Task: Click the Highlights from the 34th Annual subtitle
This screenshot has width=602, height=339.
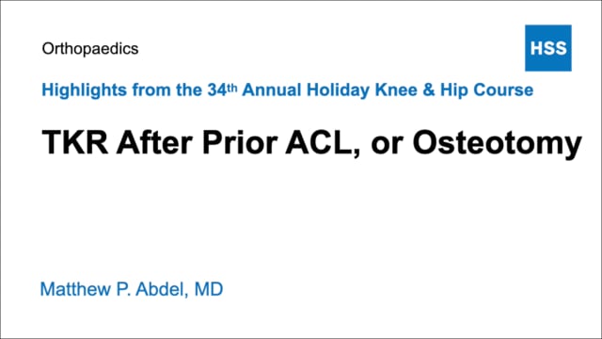Action: [x=287, y=90]
